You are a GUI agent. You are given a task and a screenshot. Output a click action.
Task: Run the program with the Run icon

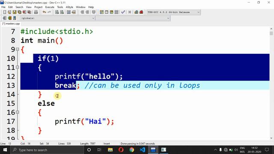click(x=107, y=12)
